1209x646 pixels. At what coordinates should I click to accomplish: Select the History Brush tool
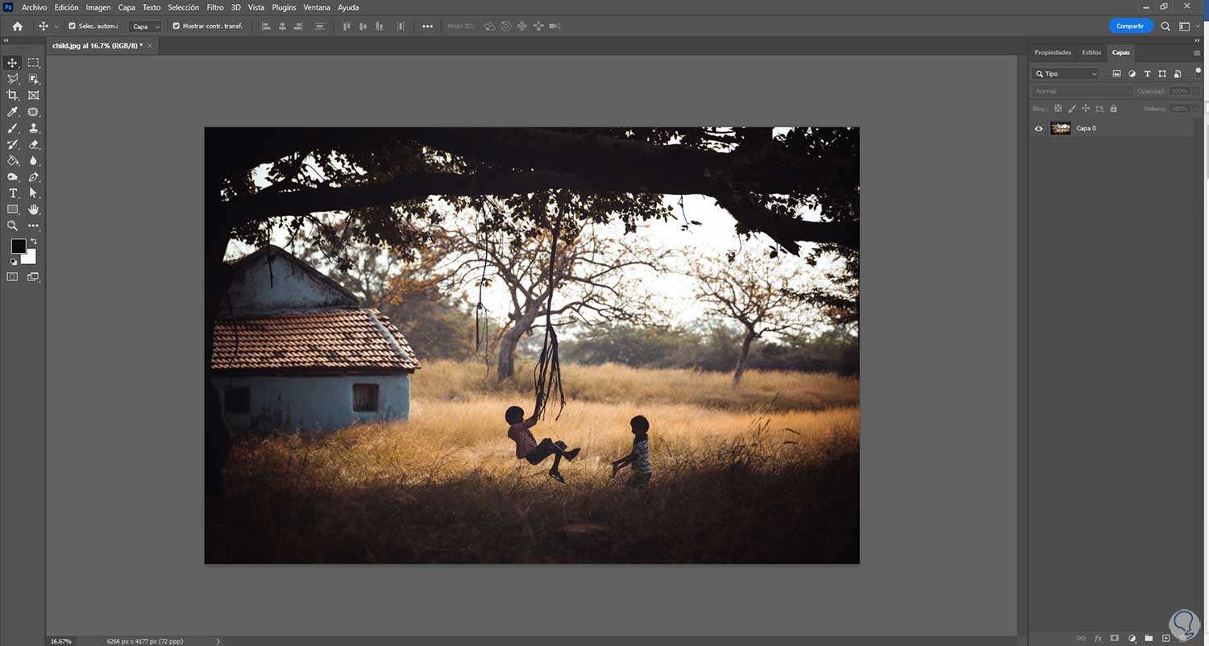[13, 144]
